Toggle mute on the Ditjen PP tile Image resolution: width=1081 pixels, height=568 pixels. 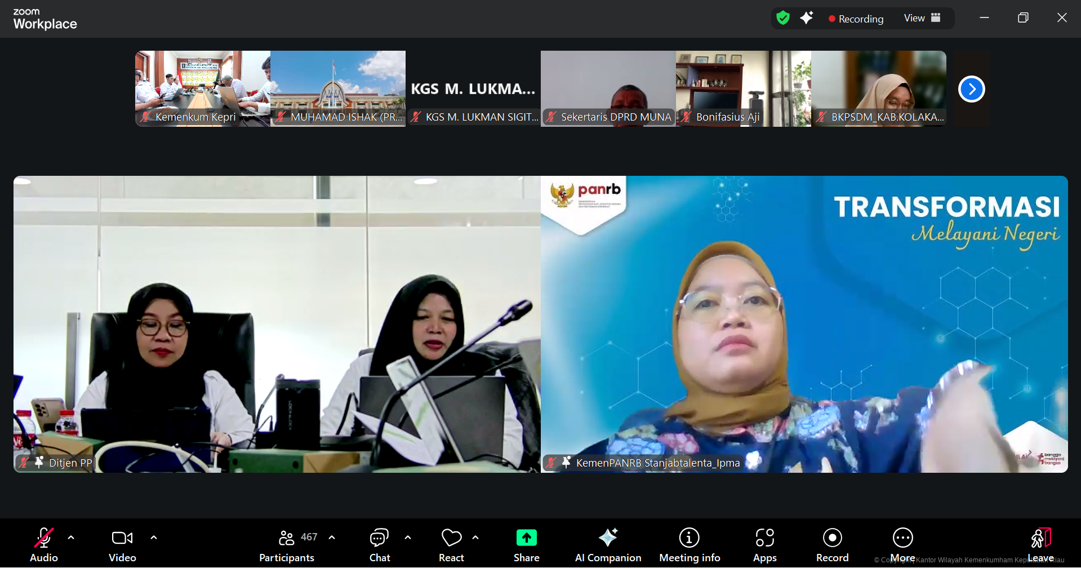23,463
